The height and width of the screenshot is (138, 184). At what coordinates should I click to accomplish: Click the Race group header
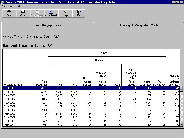pos(107,53)
